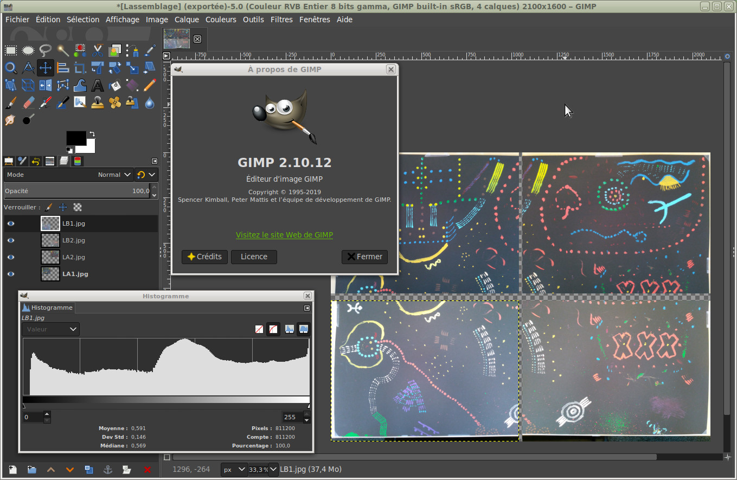Open the px unit dropdown

point(234,470)
